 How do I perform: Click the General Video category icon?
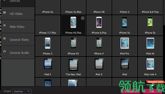pyautogui.click(x=4, y=38)
